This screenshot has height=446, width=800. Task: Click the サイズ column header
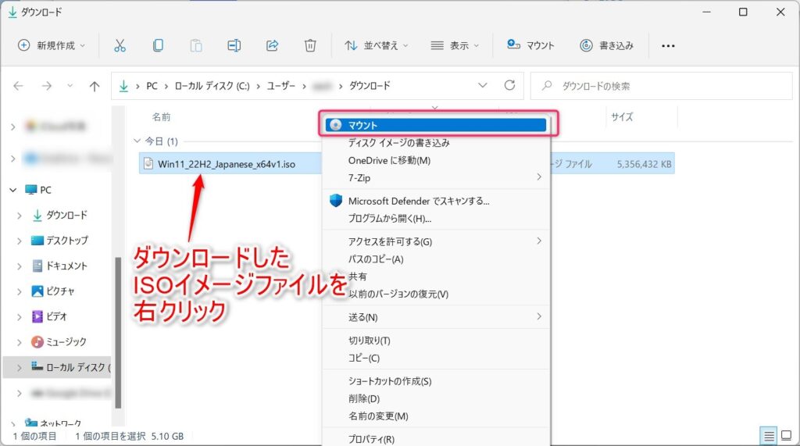(622, 117)
